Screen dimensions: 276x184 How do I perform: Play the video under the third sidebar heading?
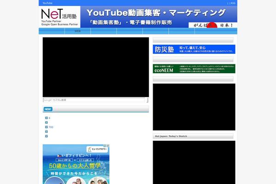[x=194, y=107]
